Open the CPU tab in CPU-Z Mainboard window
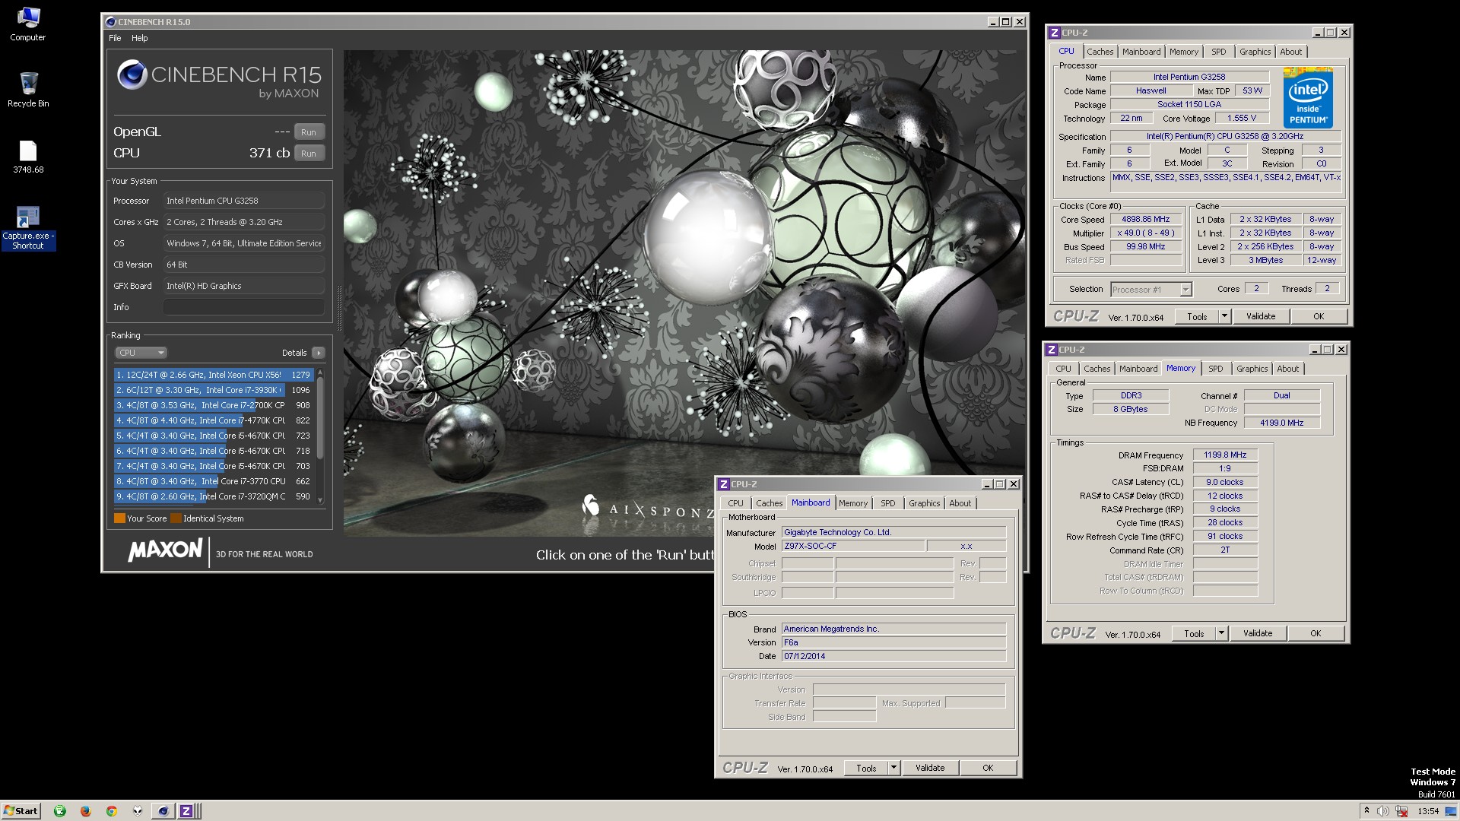This screenshot has height=821, width=1460. click(x=735, y=503)
